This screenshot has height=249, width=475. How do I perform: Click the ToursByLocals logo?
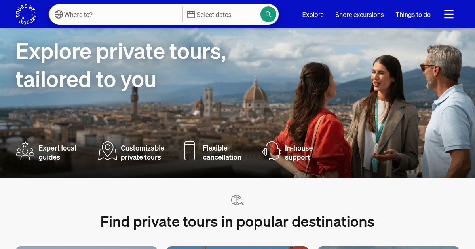(x=25, y=14)
